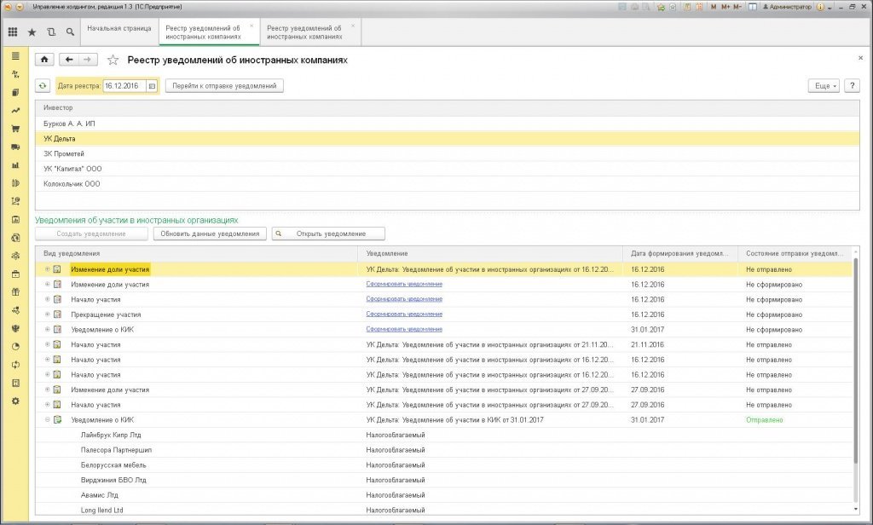
Task: Click the search magnifier in top panel
Action: [x=70, y=32]
